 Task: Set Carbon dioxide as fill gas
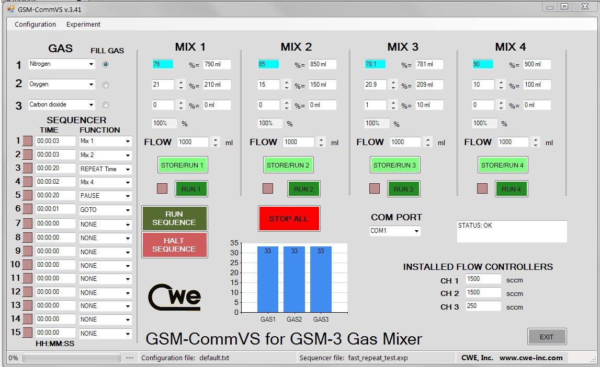[x=106, y=105]
